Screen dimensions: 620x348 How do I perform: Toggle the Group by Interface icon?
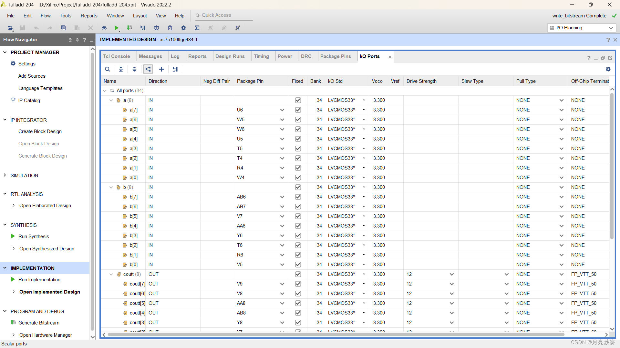click(148, 69)
